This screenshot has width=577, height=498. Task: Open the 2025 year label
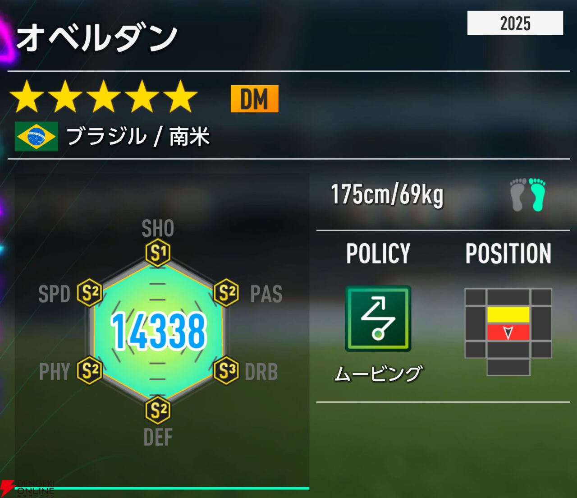pyautogui.click(x=515, y=23)
